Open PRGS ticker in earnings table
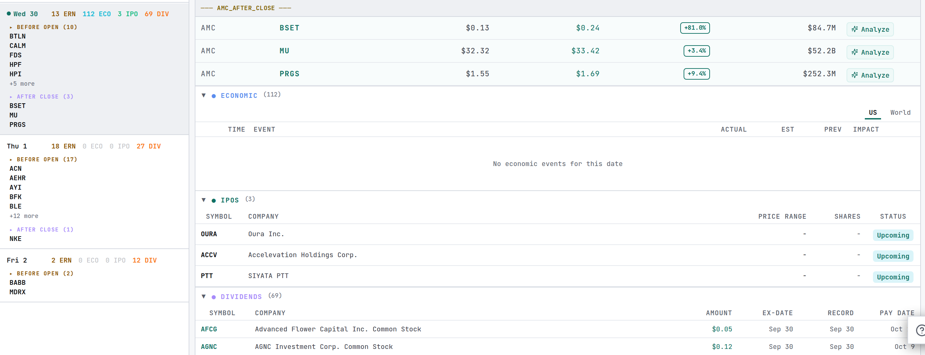 (289, 74)
